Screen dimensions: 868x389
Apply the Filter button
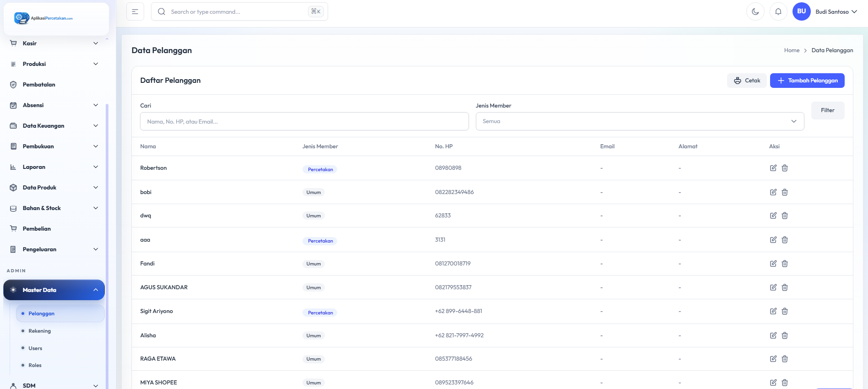tap(828, 110)
